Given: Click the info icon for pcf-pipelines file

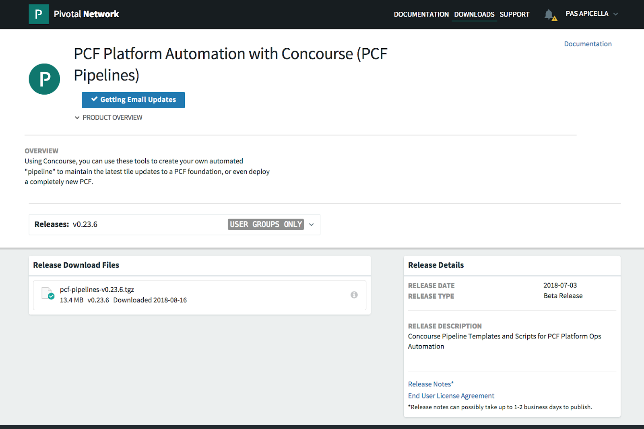Looking at the screenshot, I should click(354, 295).
